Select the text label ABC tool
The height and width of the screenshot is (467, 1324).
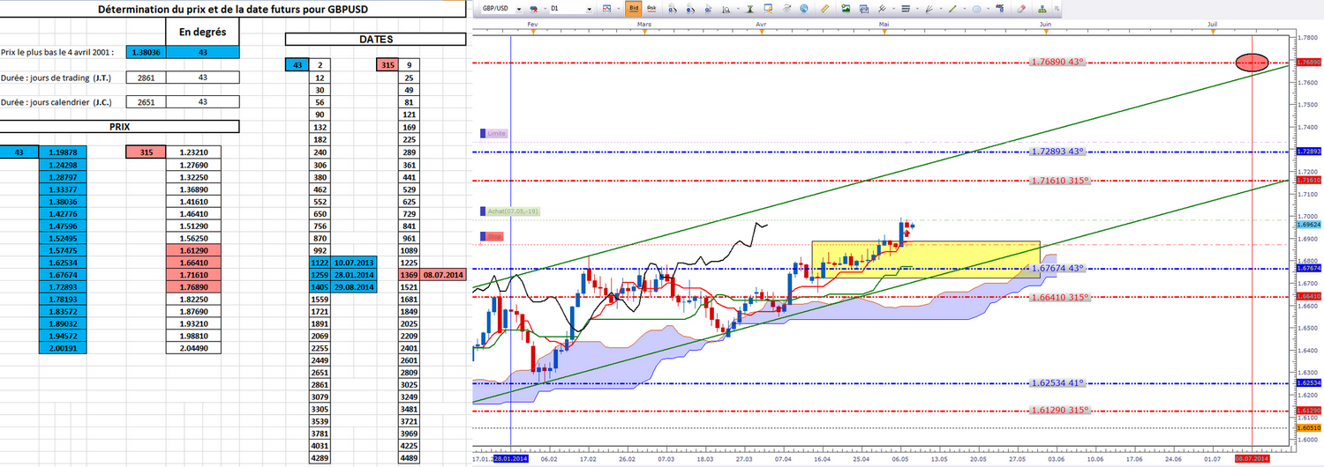pos(1000,8)
